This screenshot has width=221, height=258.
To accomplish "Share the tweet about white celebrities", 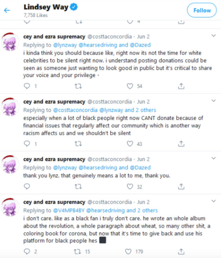I will tap(180, 86).
